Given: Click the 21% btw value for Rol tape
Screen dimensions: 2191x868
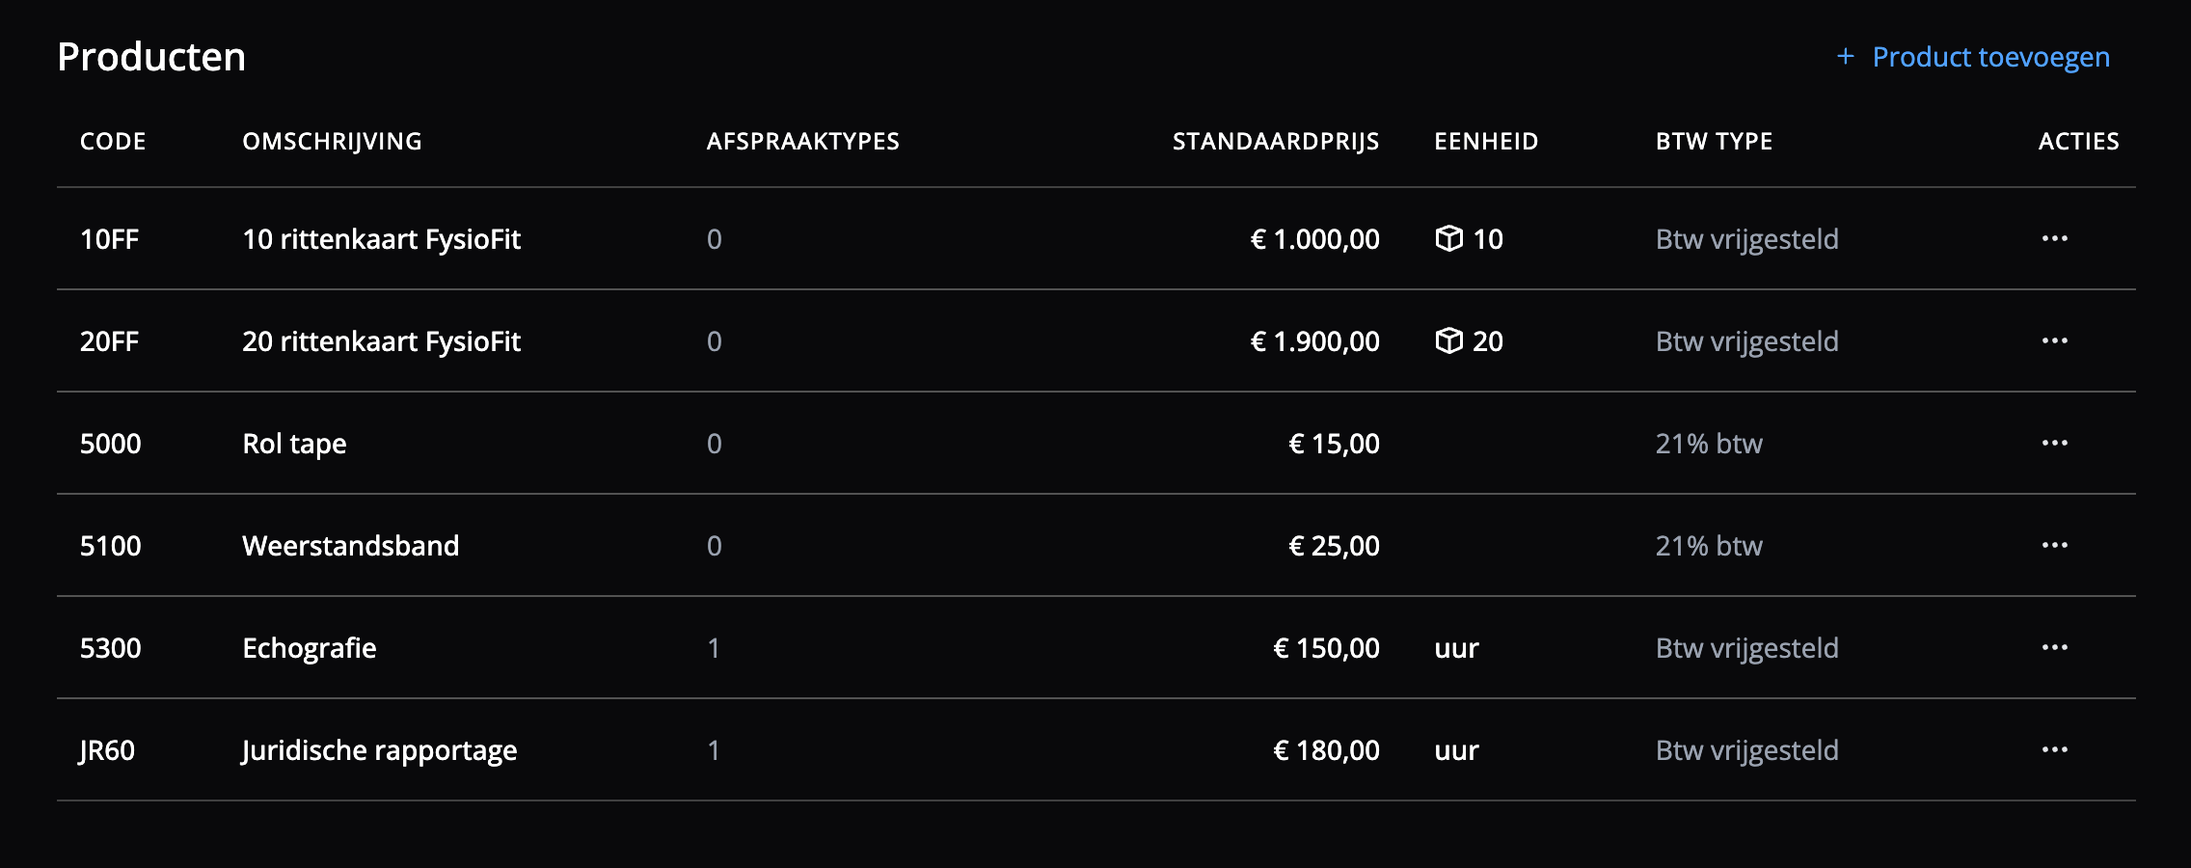Looking at the screenshot, I should [x=1709, y=444].
